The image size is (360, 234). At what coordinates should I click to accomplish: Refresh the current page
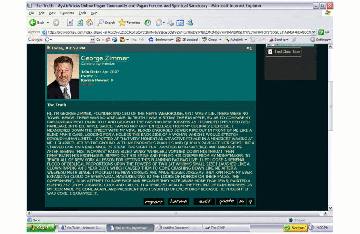point(80,22)
